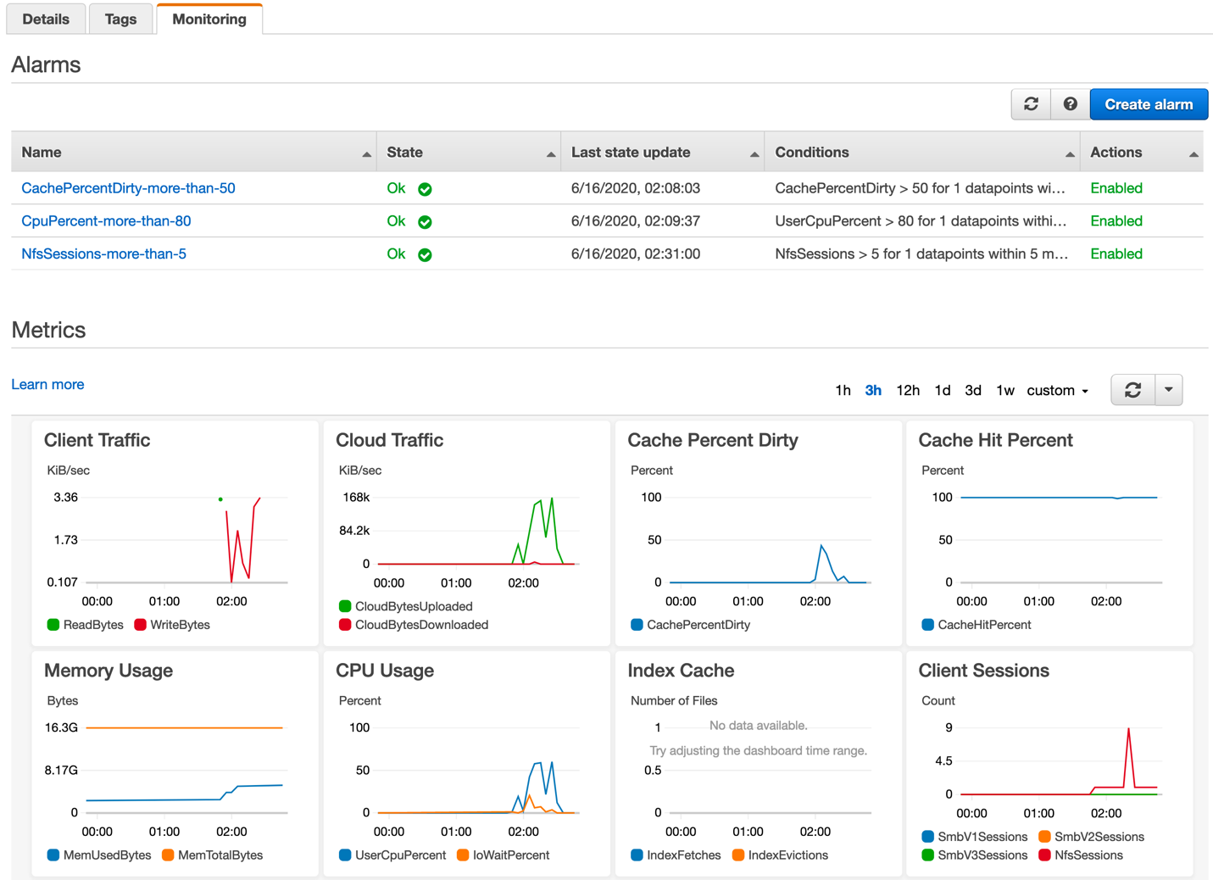Refresh the metrics charts
This screenshot has width=1213, height=880.
(x=1132, y=389)
